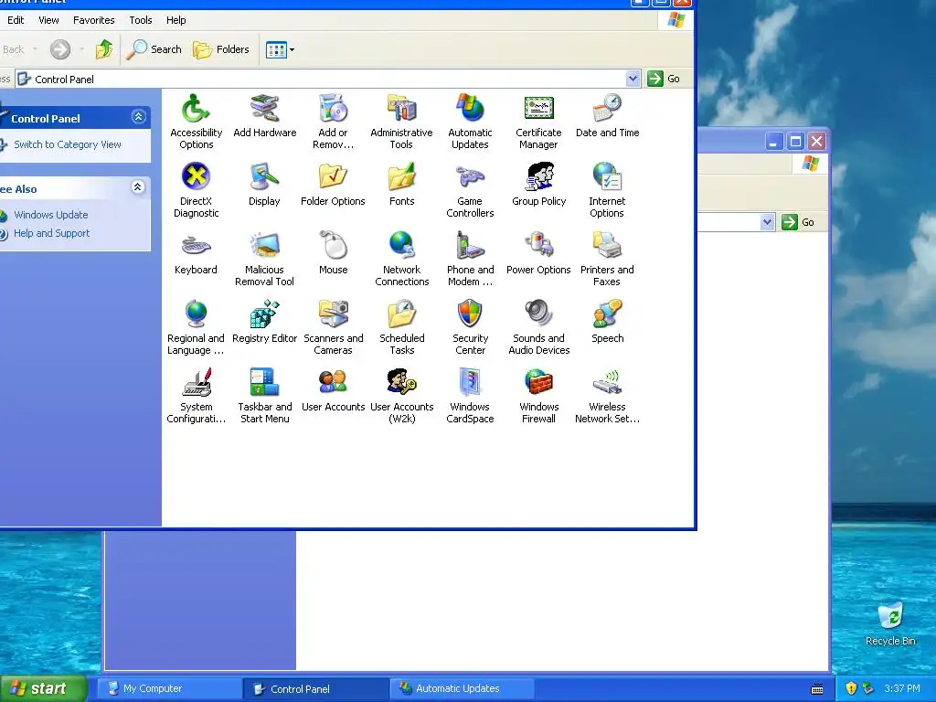Screen dimensions: 936x702
Task: Click the Start button
Action: pos(43,688)
